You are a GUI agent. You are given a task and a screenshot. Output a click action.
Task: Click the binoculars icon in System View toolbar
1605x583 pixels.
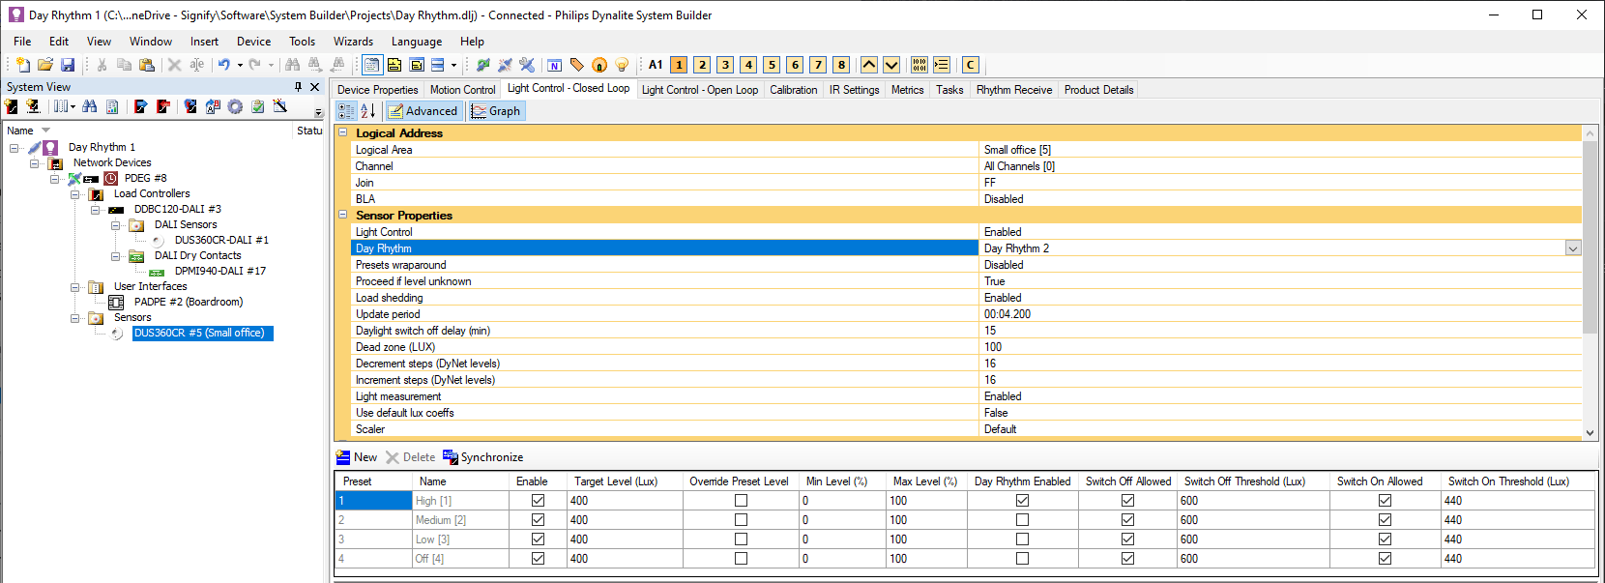click(x=90, y=106)
